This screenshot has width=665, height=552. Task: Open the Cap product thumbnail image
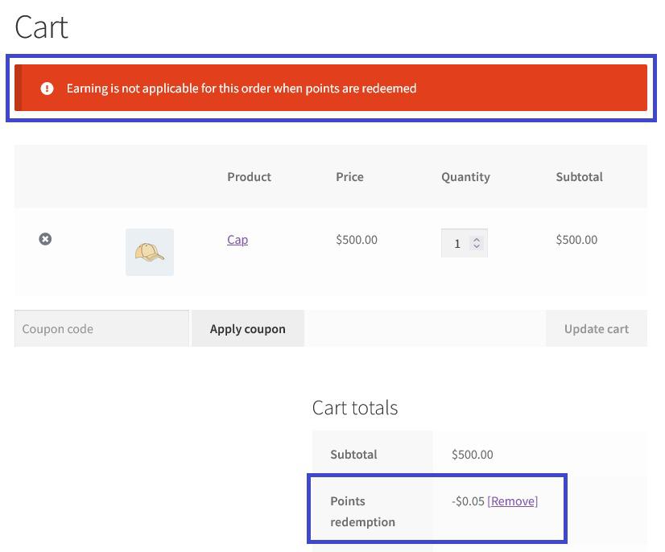pyautogui.click(x=149, y=253)
